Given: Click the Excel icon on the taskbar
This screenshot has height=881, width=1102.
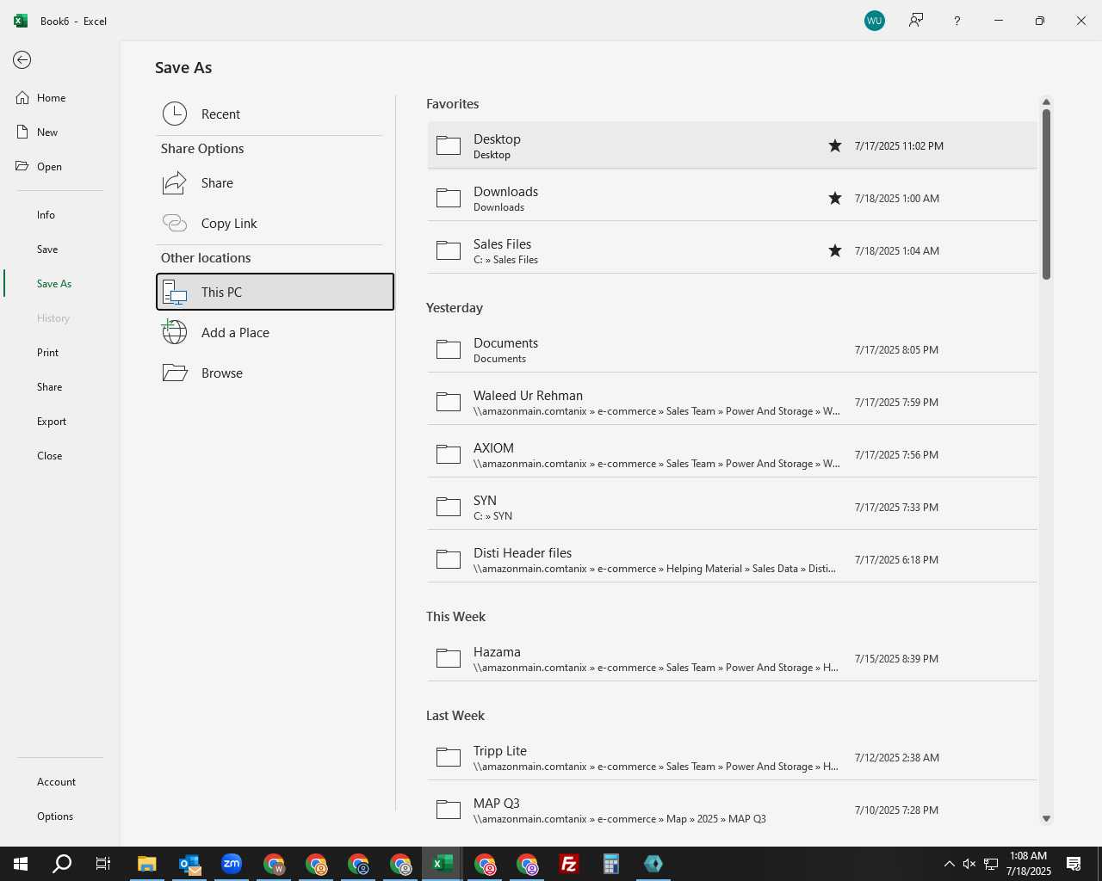Looking at the screenshot, I should (x=443, y=864).
